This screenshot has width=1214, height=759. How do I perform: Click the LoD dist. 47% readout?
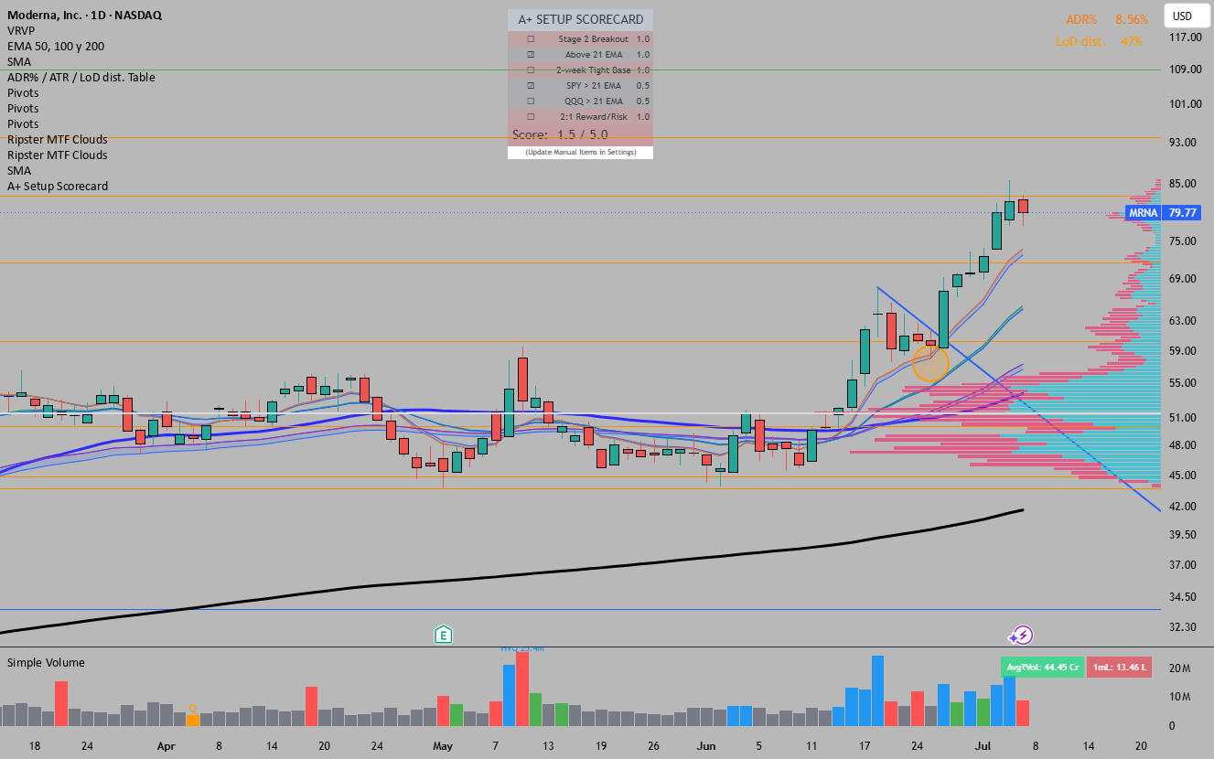[x=1099, y=41]
